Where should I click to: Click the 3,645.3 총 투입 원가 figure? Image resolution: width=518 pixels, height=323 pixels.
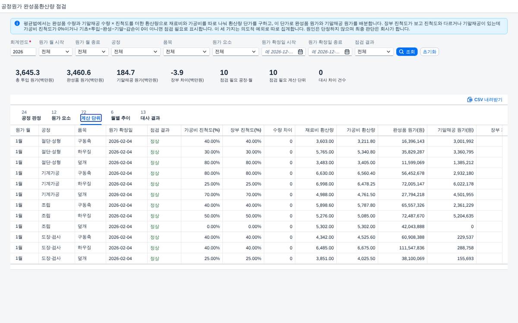click(28, 73)
